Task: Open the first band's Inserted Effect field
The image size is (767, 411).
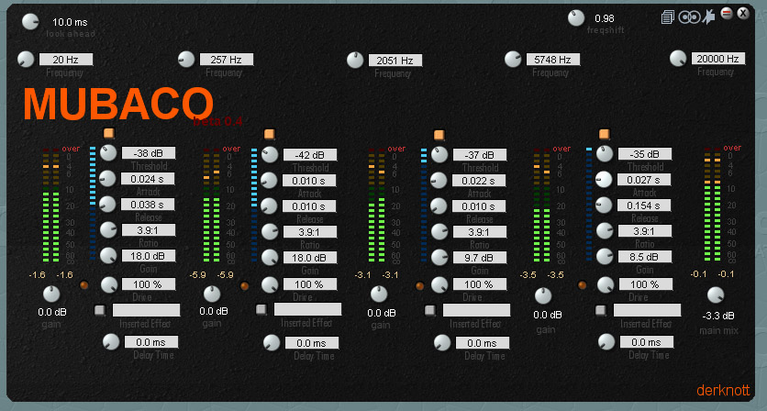Action: pos(146,310)
